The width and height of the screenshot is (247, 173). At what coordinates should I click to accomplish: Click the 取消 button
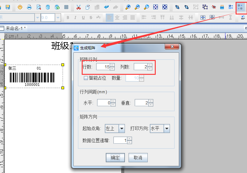point(138,158)
